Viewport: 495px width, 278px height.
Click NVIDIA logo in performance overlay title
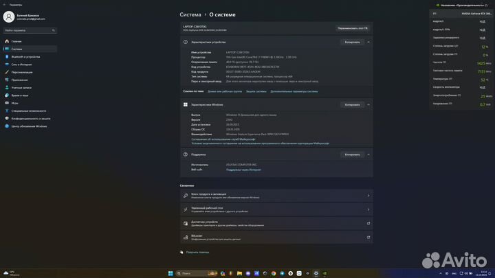tap(437, 5)
